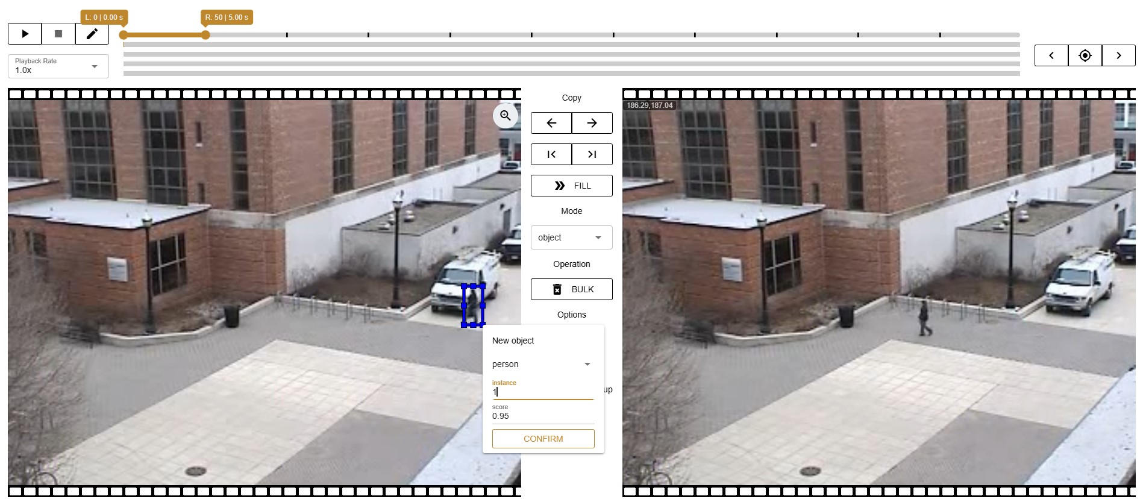Viewport: 1143px width, 499px height.
Task: Click the BULK delete button
Action: (571, 289)
